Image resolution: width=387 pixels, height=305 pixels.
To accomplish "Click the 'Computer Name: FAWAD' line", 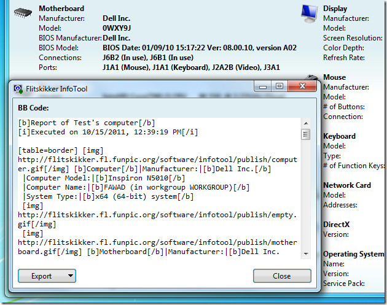I will click(x=136, y=187).
